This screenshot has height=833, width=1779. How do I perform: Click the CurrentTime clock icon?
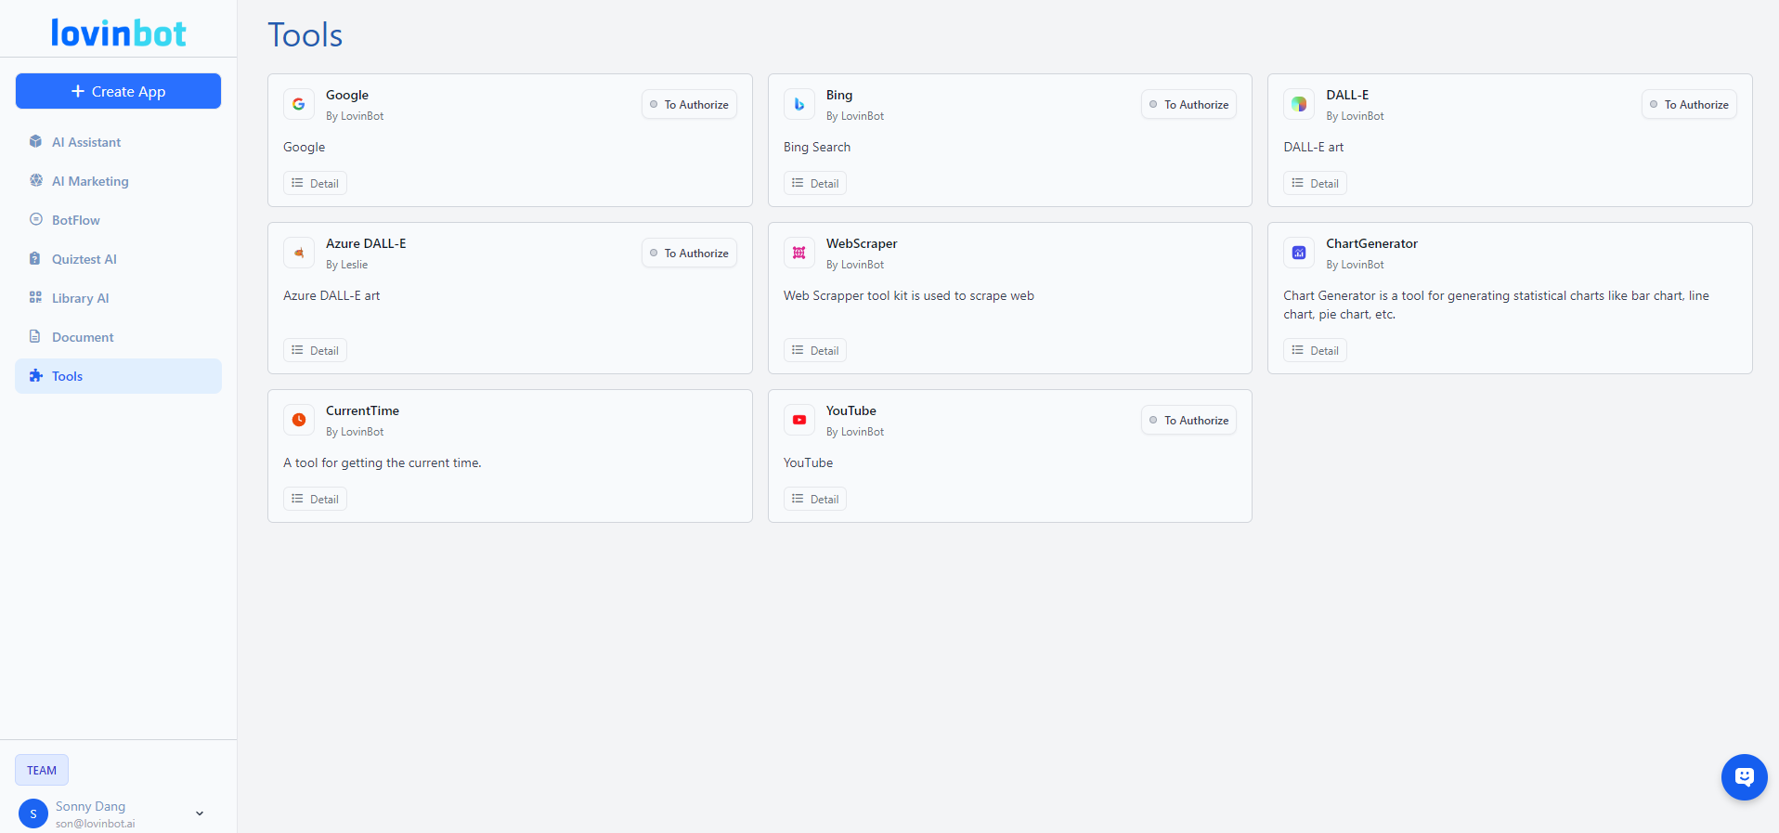click(x=299, y=420)
